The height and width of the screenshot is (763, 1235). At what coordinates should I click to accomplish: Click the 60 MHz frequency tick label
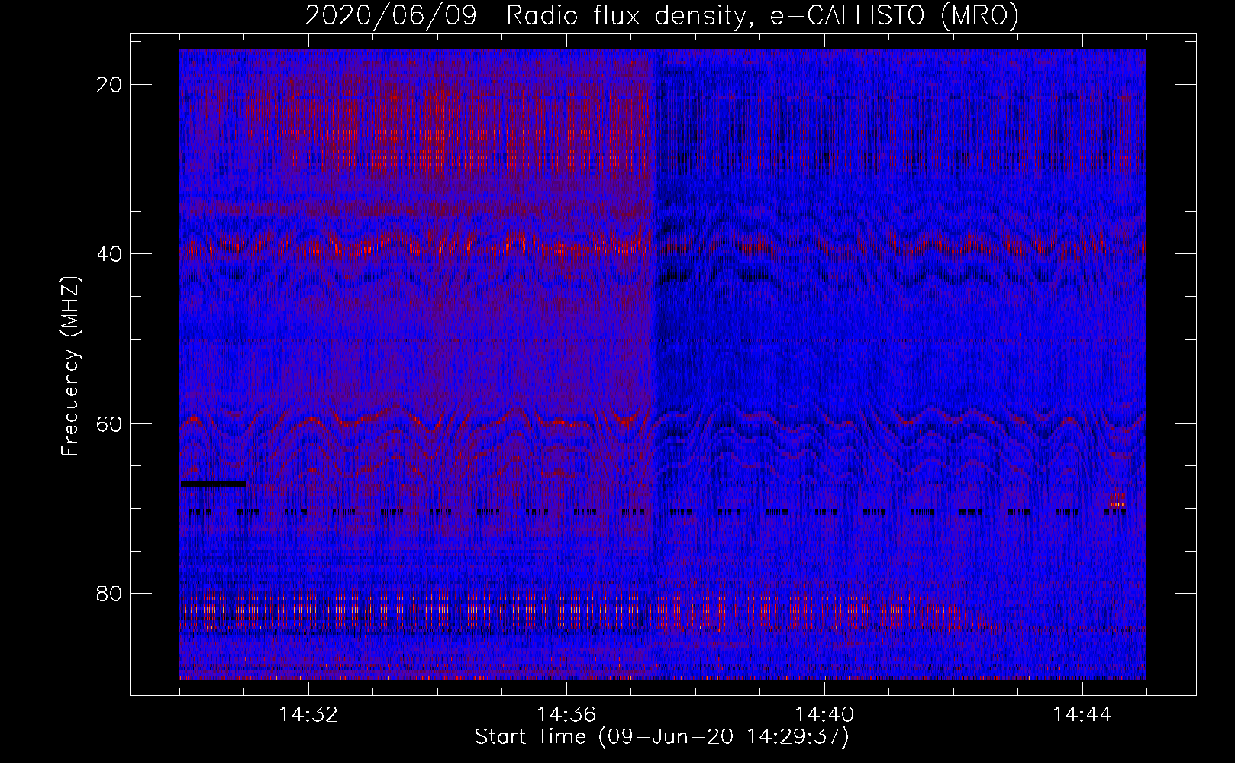point(110,423)
